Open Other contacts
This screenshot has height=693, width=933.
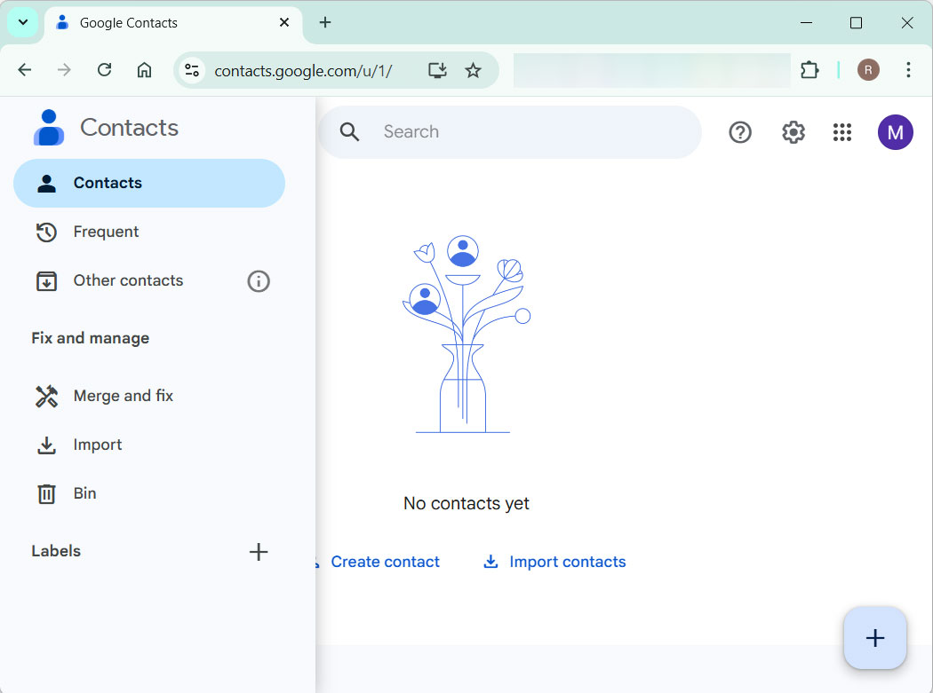tap(127, 280)
